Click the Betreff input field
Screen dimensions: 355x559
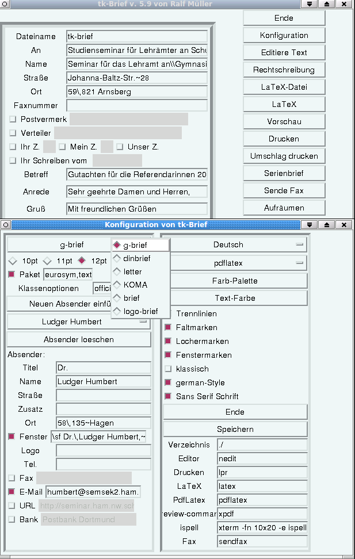137,175
